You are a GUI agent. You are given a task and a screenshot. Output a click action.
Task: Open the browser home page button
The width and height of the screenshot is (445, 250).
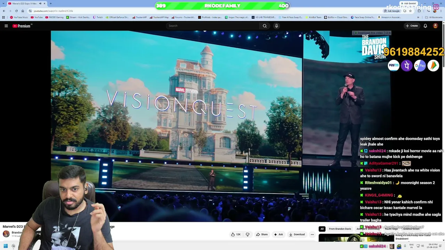pyautogui.click(x=23, y=11)
